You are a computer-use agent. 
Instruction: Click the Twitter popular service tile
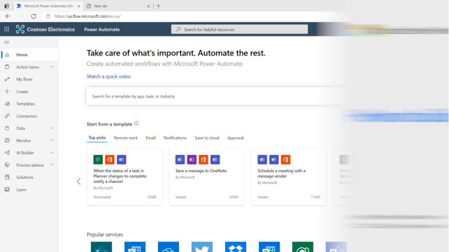(x=202, y=247)
